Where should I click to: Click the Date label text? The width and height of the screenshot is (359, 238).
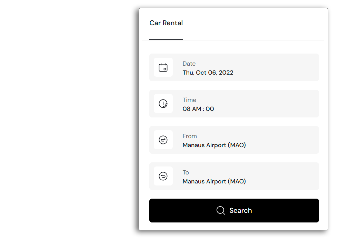pos(189,64)
